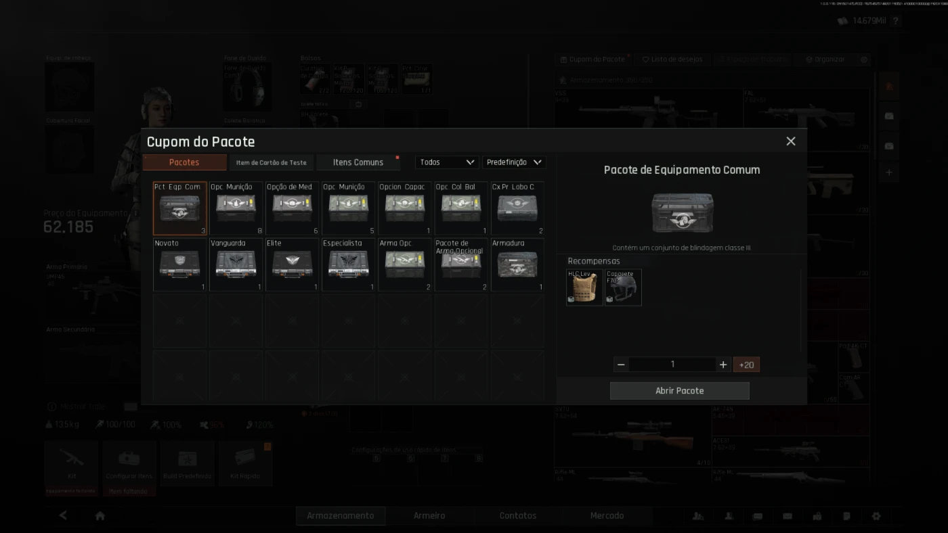Click the HLC Lev vest reward item
The width and height of the screenshot is (948, 533).
click(584, 287)
